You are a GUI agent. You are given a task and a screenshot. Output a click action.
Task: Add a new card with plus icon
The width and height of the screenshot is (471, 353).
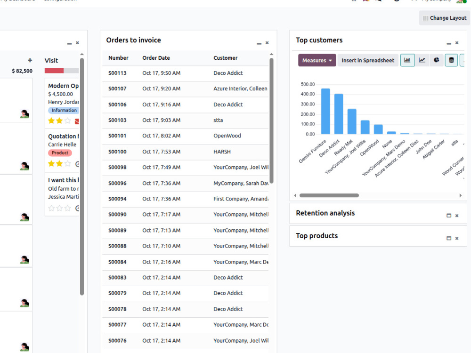[x=30, y=60]
